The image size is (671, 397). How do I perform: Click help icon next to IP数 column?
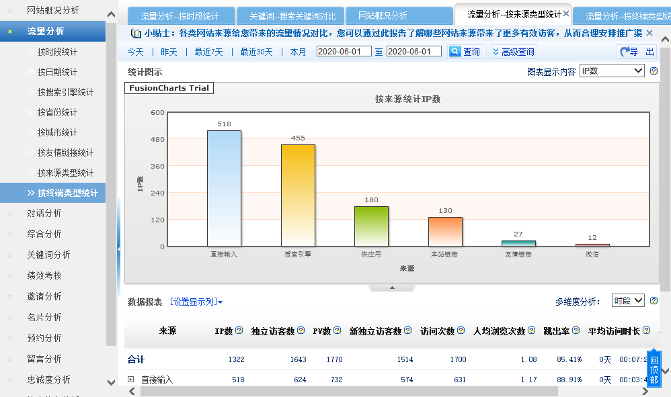(239, 330)
